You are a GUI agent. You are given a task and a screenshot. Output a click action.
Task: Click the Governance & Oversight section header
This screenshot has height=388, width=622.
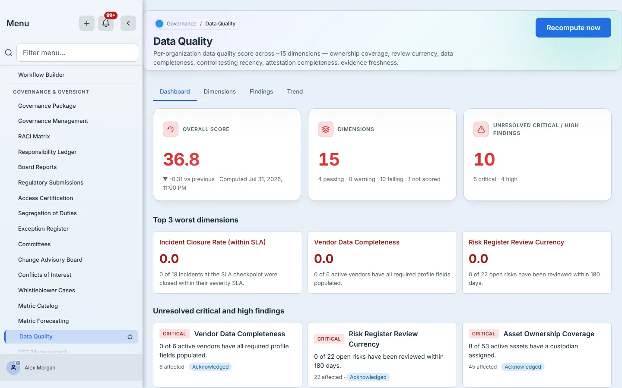[51, 92]
